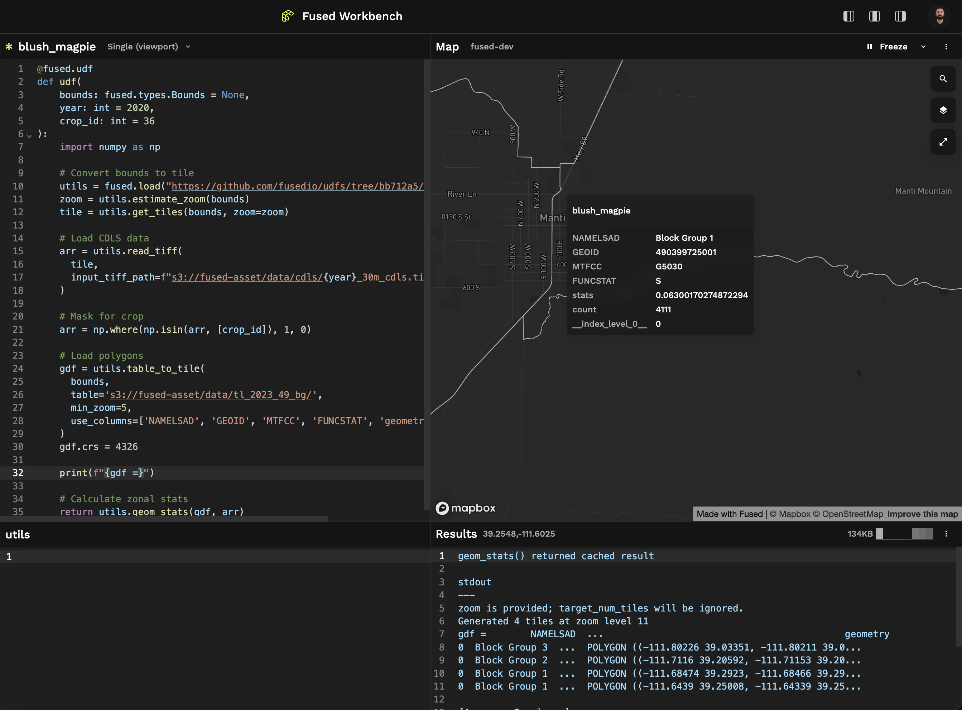962x710 pixels.
Task: Click the Fused logo in the header
Action: (288, 16)
